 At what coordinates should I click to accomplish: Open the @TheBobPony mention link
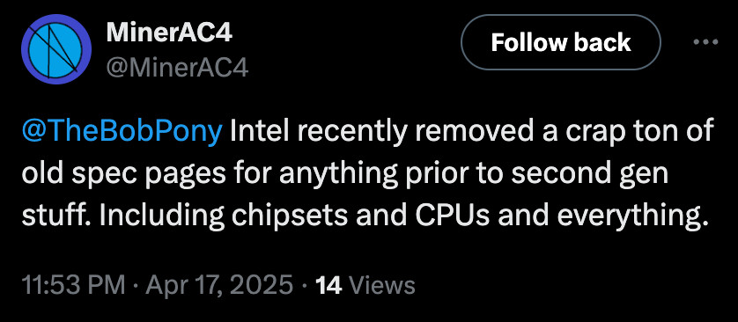122,133
